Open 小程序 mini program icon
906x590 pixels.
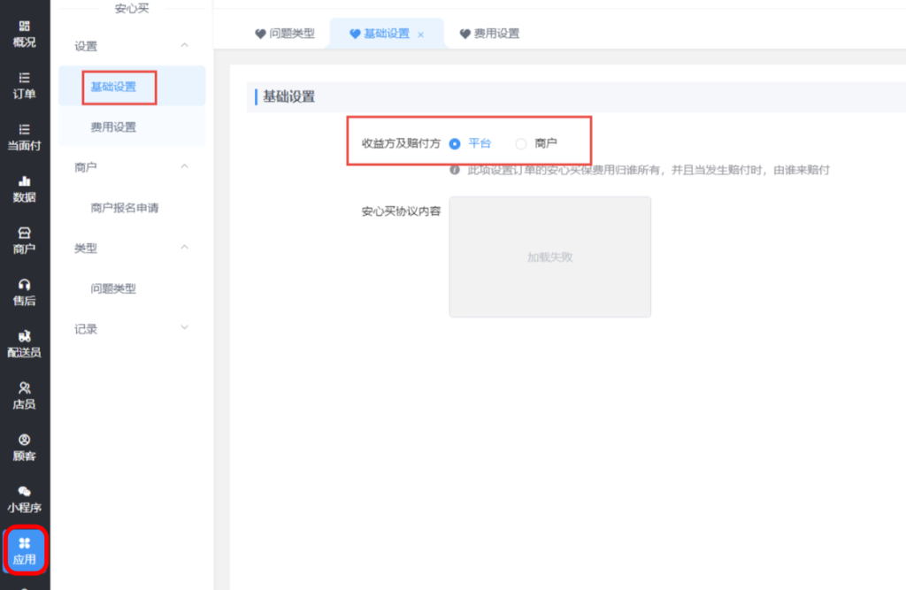click(x=25, y=499)
